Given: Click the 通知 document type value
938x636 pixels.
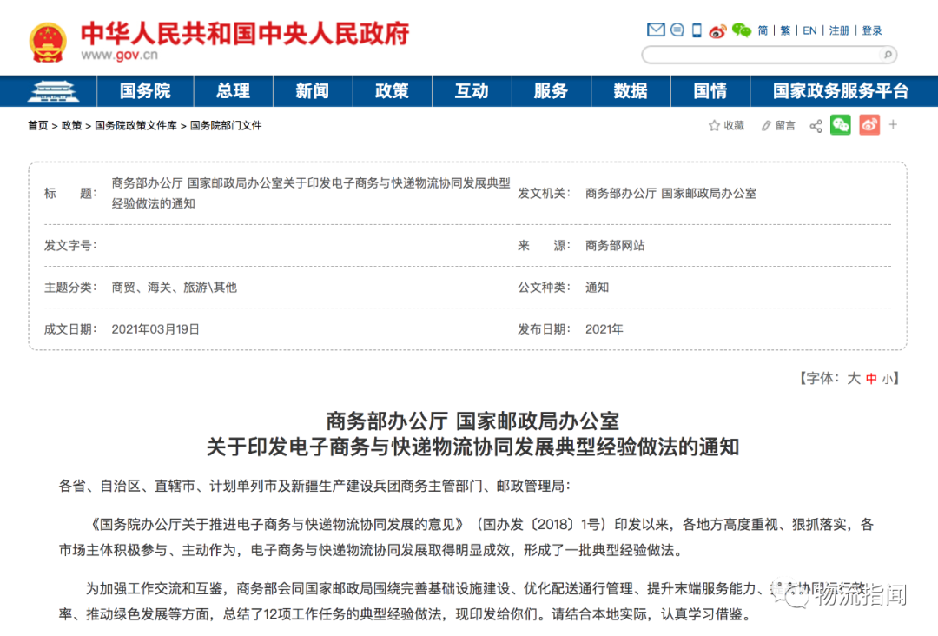Looking at the screenshot, I should (597, 288).
